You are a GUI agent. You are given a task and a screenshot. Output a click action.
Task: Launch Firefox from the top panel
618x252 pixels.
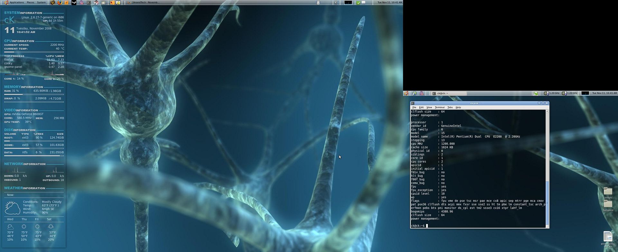(60, 3)
